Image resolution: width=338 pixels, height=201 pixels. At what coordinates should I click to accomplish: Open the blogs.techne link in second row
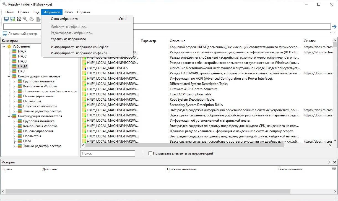point(318,52)
